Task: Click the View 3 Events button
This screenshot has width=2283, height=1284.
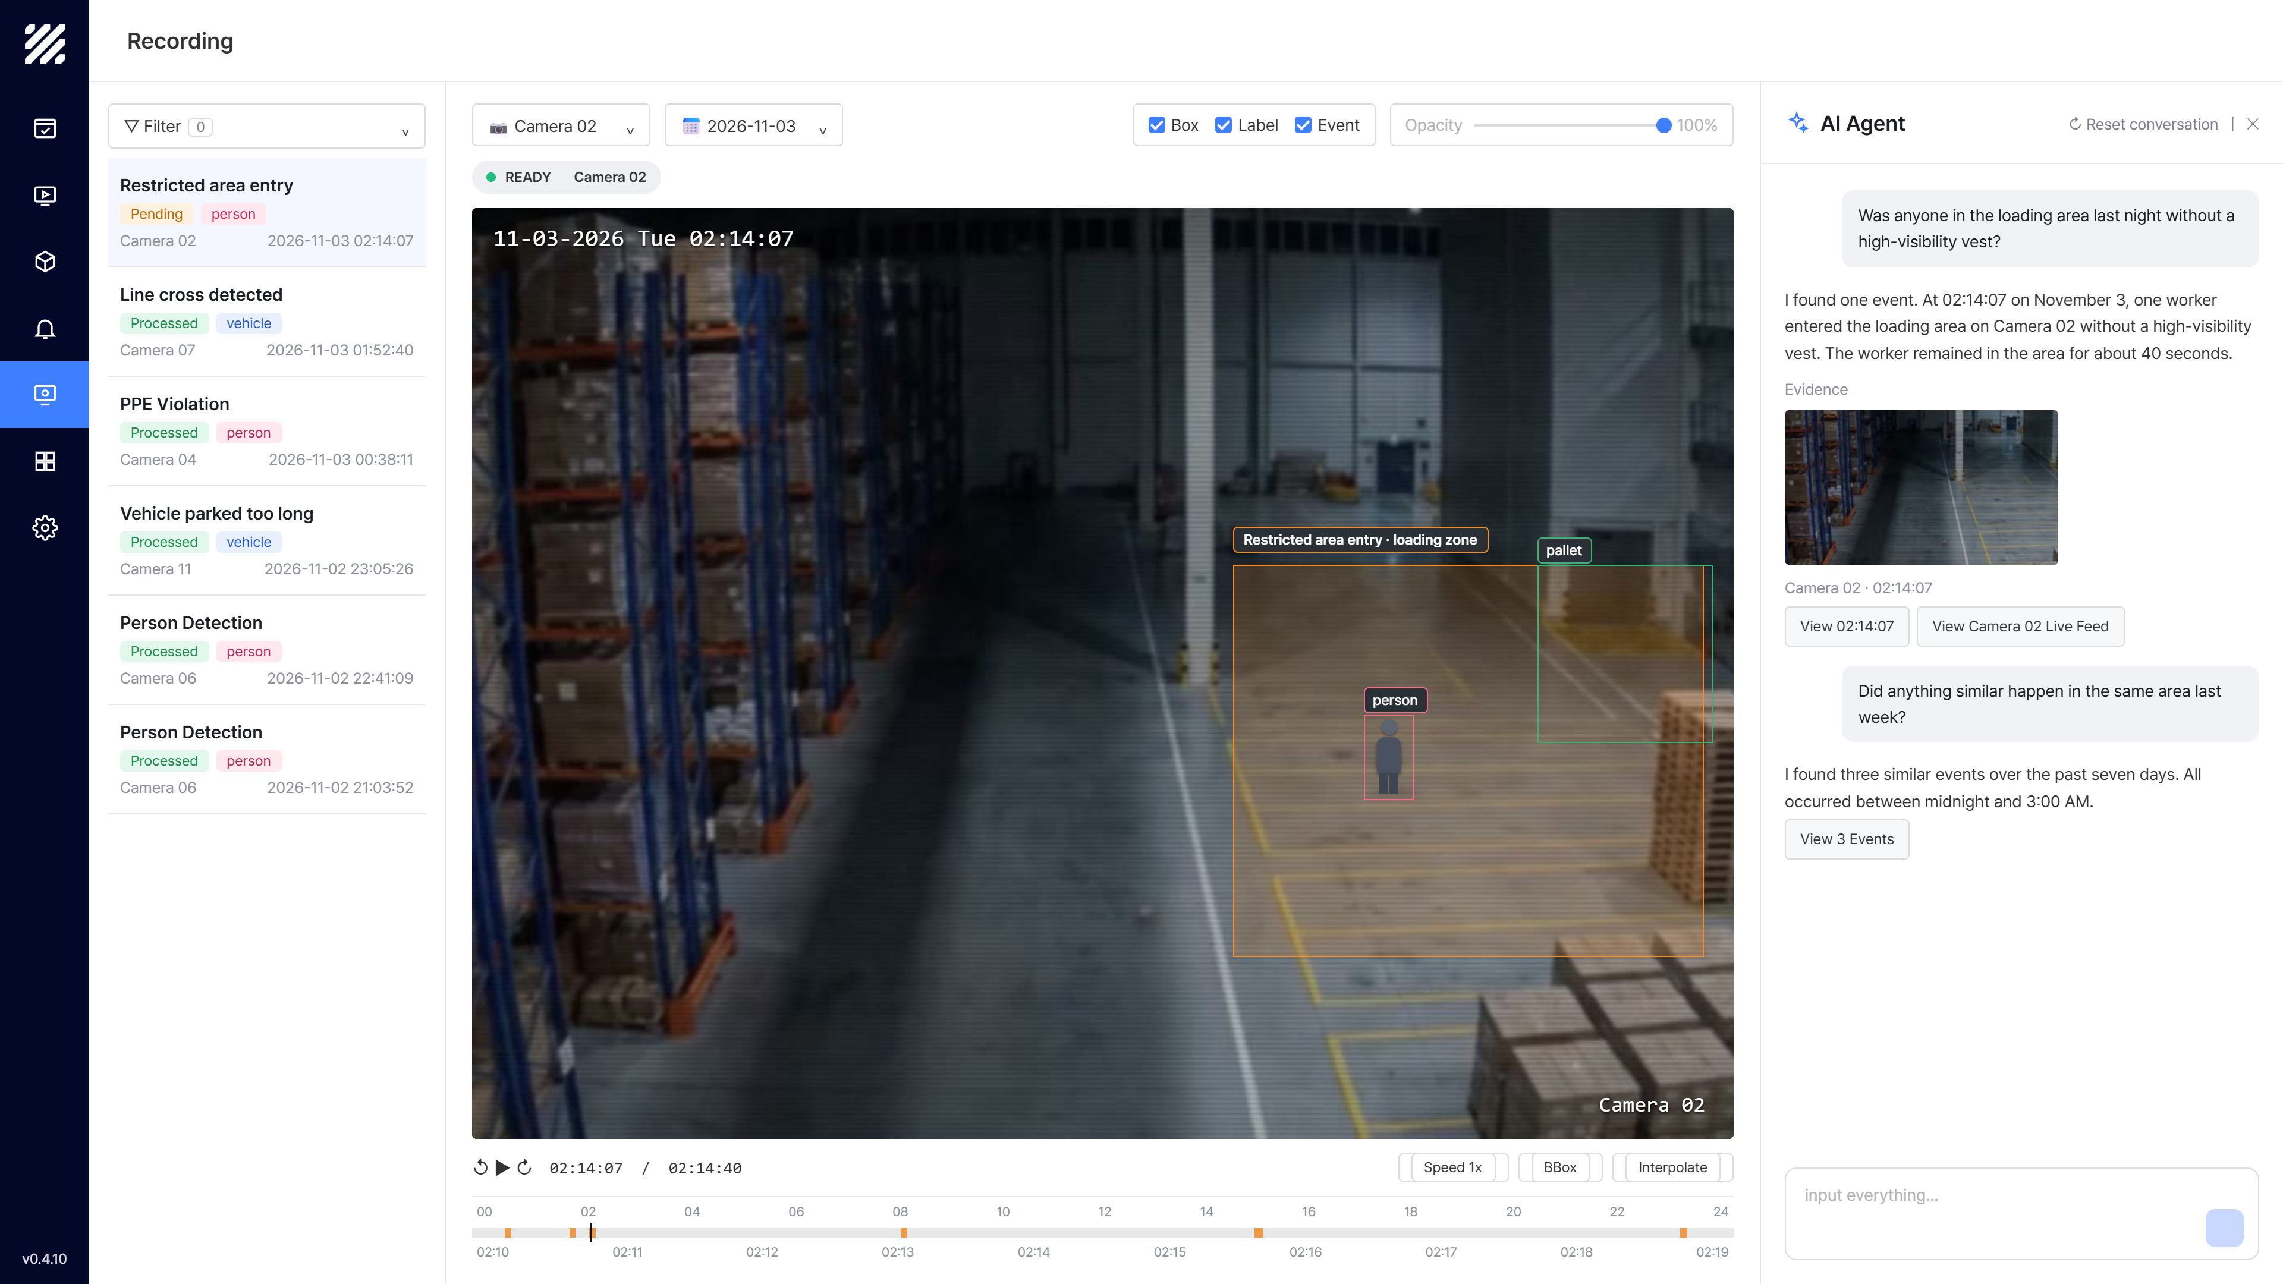Action: [x=1846, y=839]
